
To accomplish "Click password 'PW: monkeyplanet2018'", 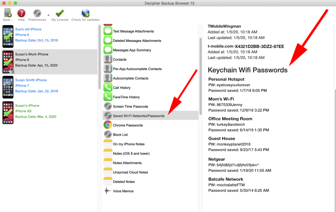I will pos(229,144).
